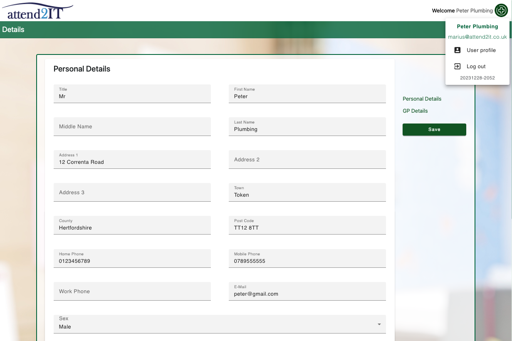Open the account menu plus icon
Viewport: 512px width, 341px height.
501,10
